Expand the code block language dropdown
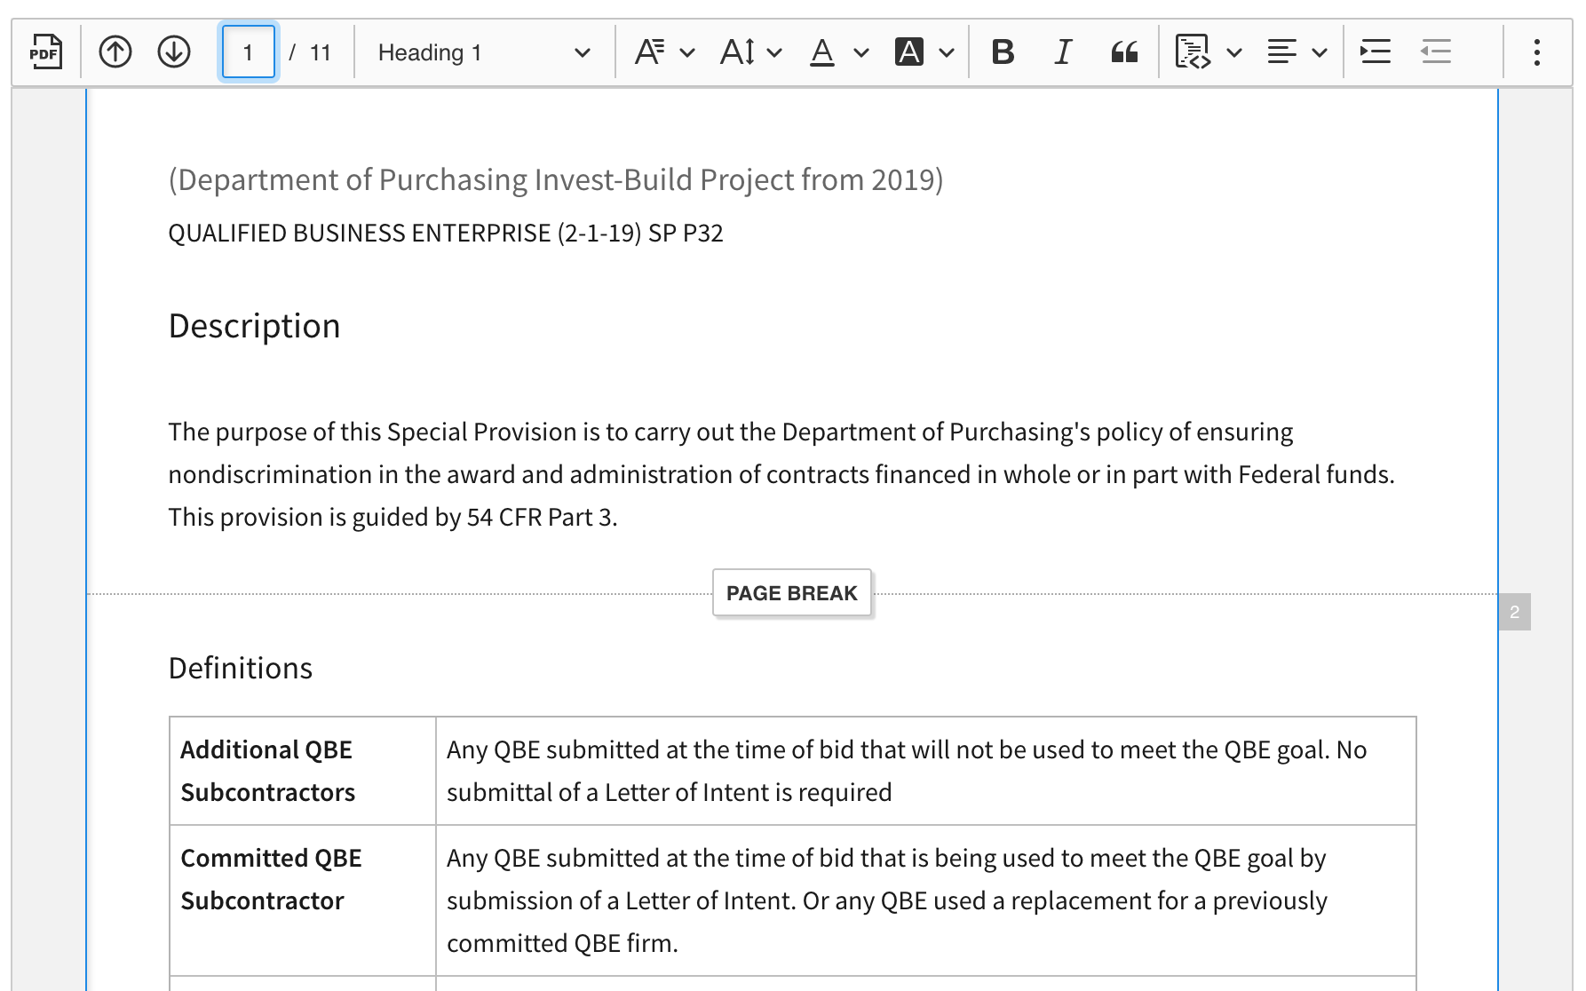This screenshot has height=991, width=1586. (x=1233, y=52)
